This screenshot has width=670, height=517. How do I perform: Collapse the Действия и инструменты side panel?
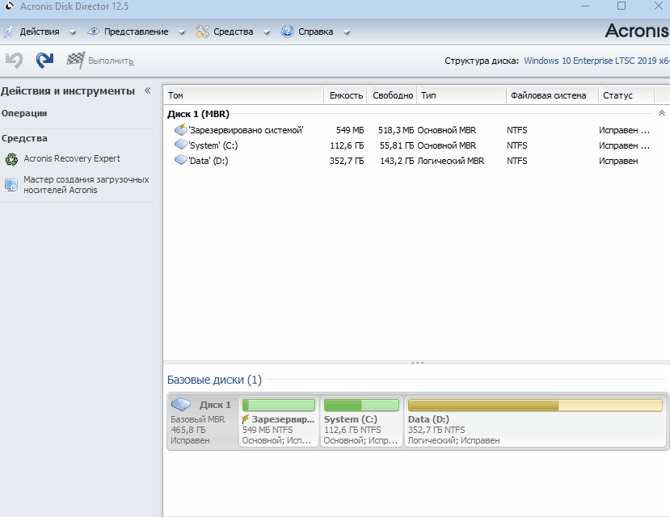[148, 90]
